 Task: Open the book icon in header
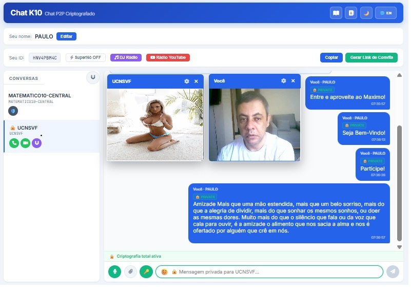click(x=336, y=13)
